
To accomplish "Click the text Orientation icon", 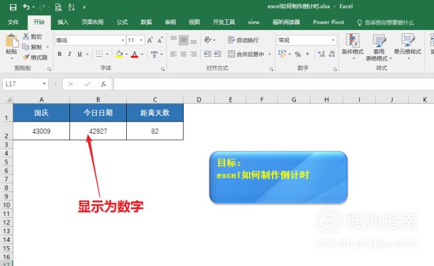I will [208, 40].
